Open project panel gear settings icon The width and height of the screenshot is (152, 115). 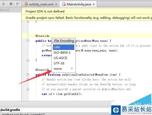point(12,4)
